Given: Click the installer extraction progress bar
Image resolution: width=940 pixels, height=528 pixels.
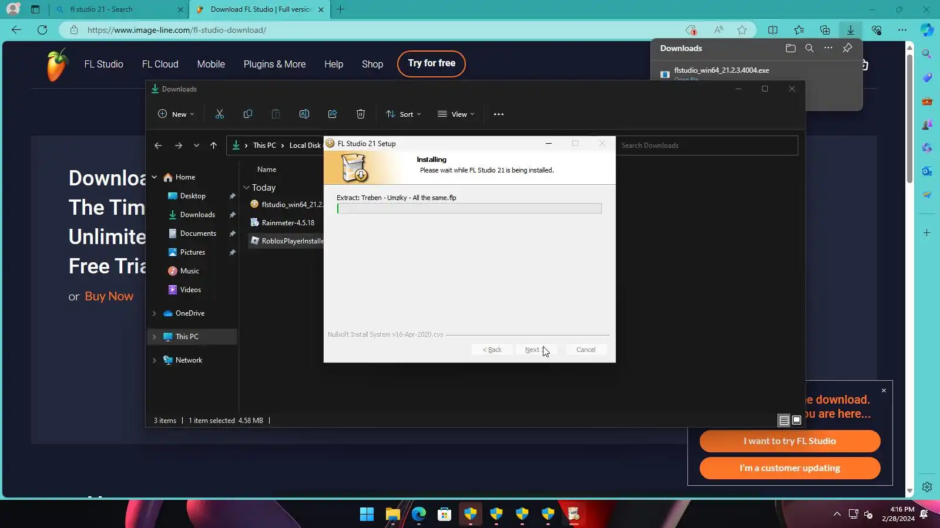Looking at the screenshot, I should [x=469, y=208].
